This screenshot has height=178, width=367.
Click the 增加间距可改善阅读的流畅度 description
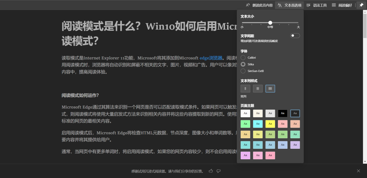pos(259,41)
